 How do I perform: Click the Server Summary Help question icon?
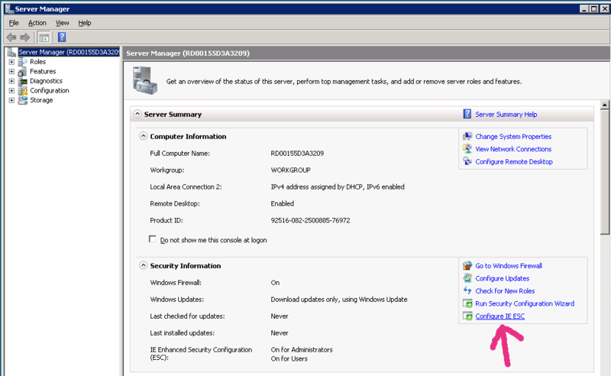click(x=467, y=114)
